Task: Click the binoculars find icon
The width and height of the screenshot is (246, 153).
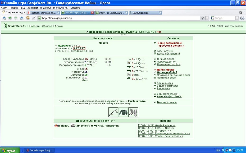Action: 242,18
